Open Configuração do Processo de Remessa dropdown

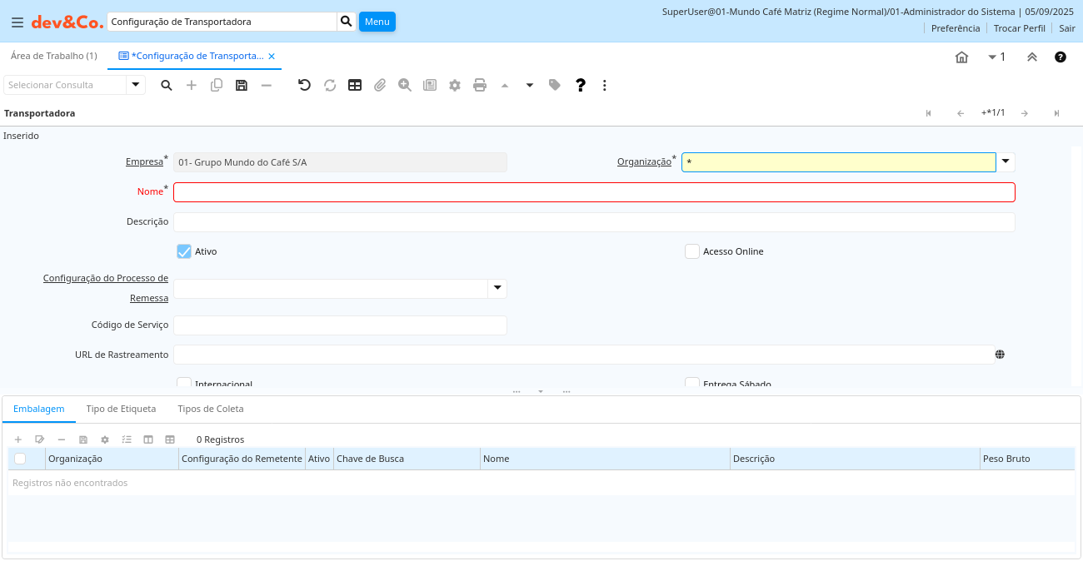point(497,288)
